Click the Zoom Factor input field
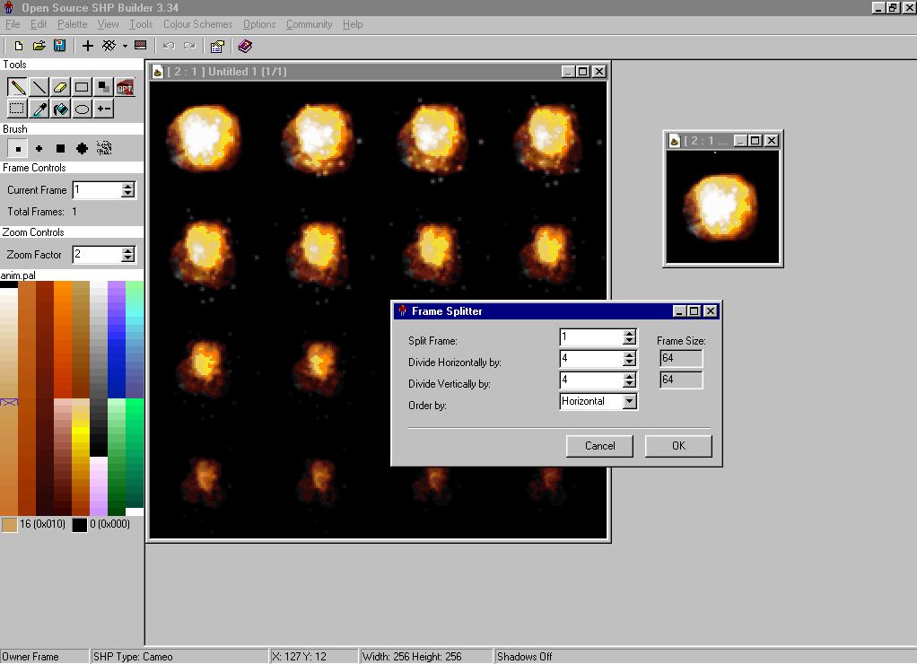The height and width of the screenshot is (664, 917). [96, 255]
